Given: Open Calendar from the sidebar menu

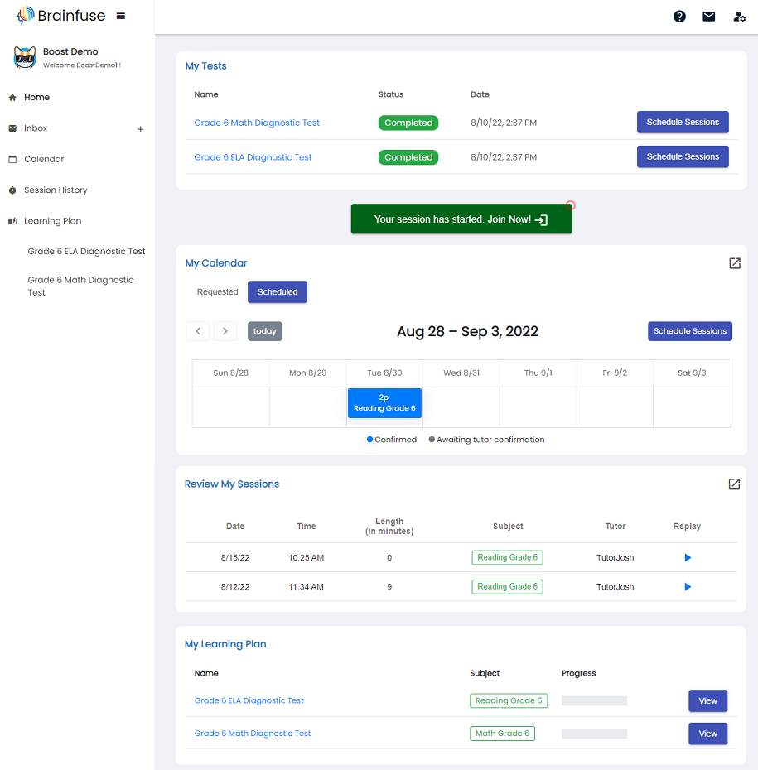Looking at the screenshot, I should 44,159.
